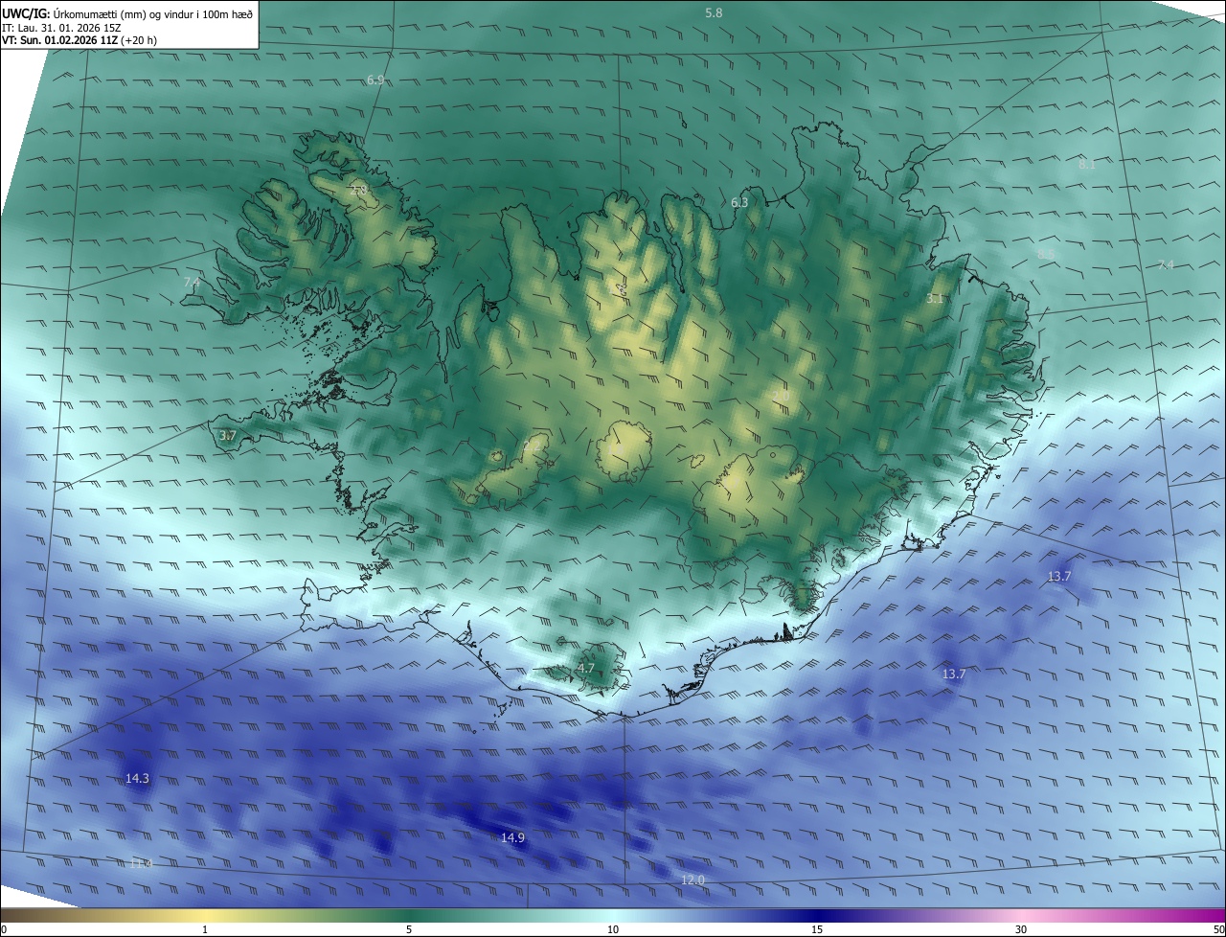Click the 6.3 value label
Screen dimensions: 1226x937
tap(739, 202)
